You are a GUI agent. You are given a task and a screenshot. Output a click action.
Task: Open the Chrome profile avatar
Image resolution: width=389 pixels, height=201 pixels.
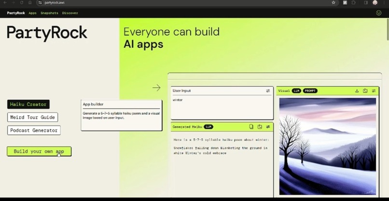click(375, 2)
